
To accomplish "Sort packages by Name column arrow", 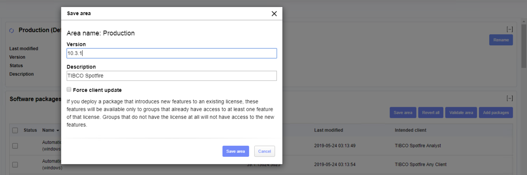I will click(x=58, y=130).
